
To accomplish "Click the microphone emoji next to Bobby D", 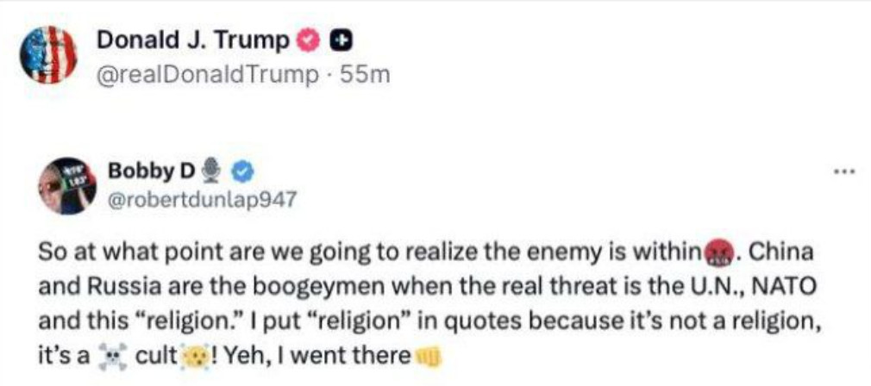I will tap(210, 171).
